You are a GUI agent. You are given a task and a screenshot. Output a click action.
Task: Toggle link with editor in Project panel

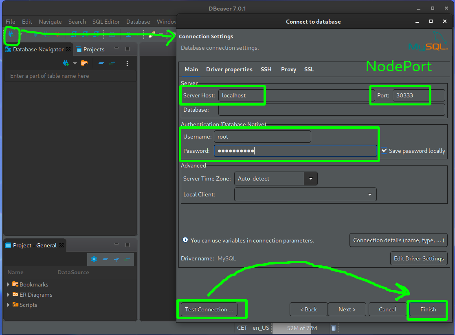pyautogui.click(x=127, y=259)
